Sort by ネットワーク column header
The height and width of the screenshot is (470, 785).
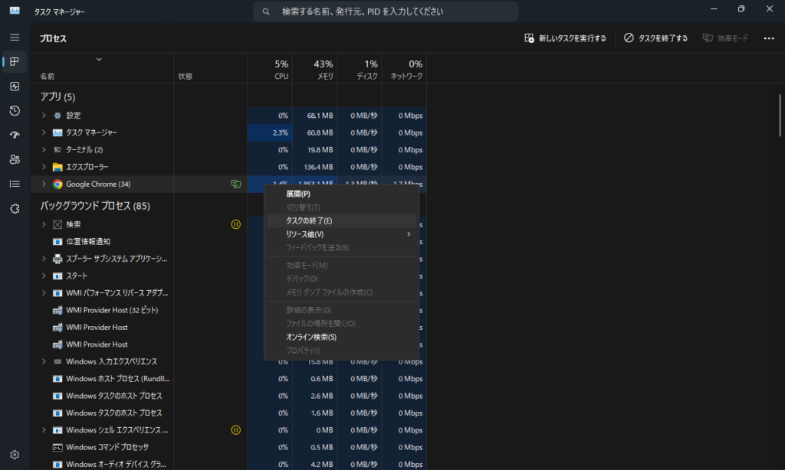coord(405,69)
